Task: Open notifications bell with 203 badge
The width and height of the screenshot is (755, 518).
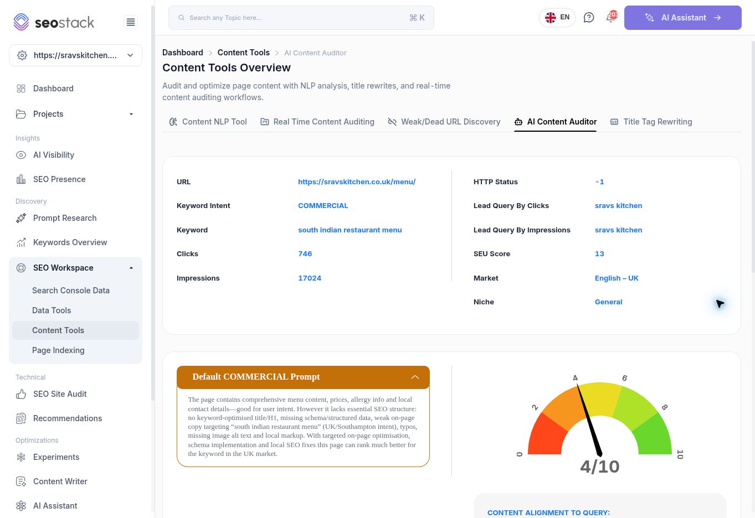Action: pyautogui.click(x=610, y=17)
